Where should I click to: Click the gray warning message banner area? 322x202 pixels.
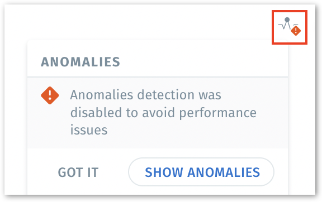(158, 113)
